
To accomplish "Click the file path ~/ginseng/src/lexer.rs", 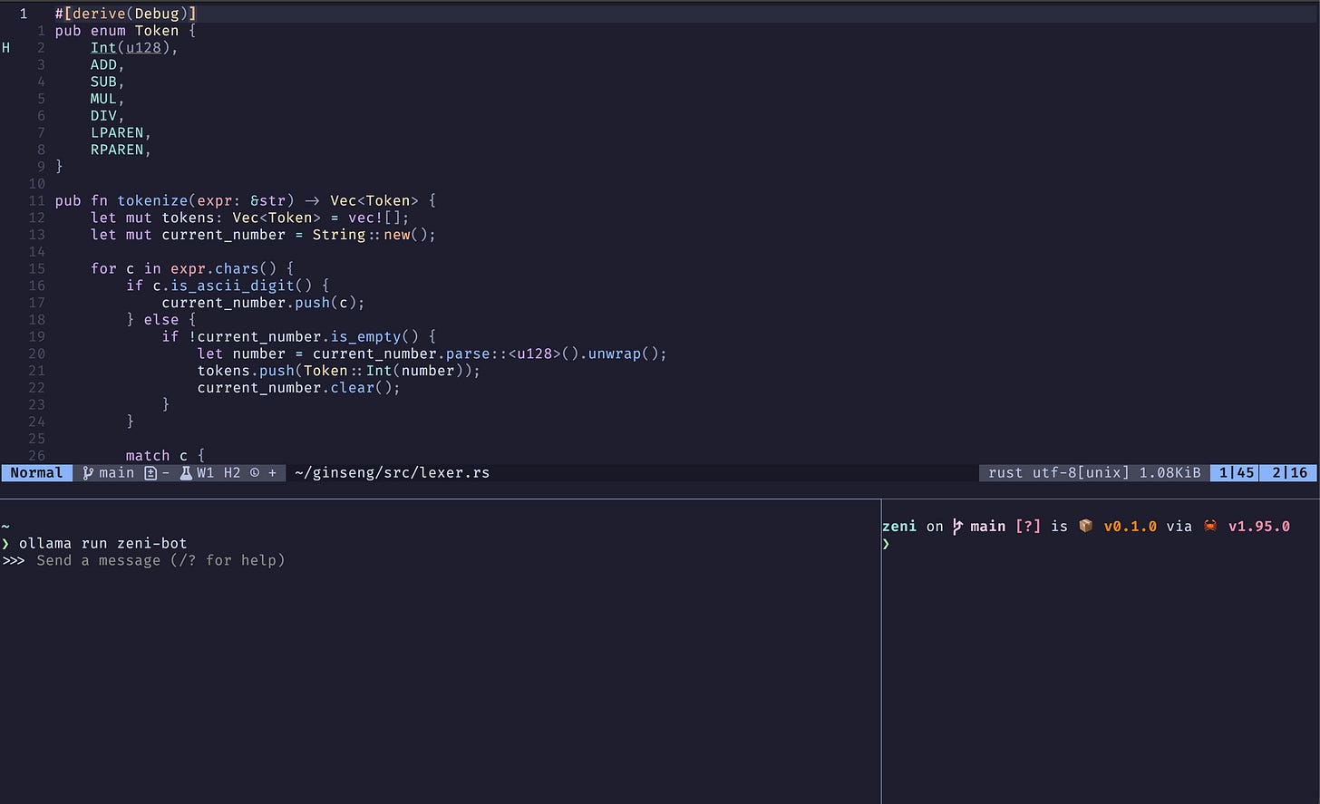I will point(392,473).
